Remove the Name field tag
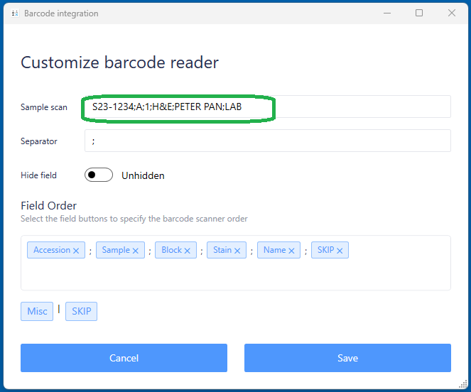Image resolution: width=471 pixels, height=392 pixels. 291,251
